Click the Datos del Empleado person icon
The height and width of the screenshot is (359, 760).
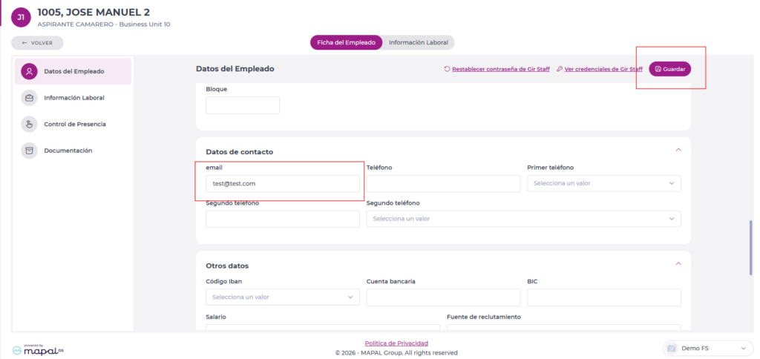coord(30,71)
